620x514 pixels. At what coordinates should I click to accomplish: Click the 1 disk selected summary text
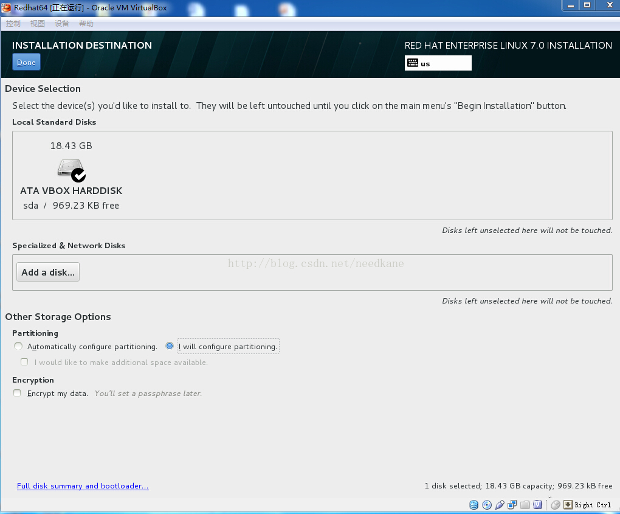[x=518, y=486]
